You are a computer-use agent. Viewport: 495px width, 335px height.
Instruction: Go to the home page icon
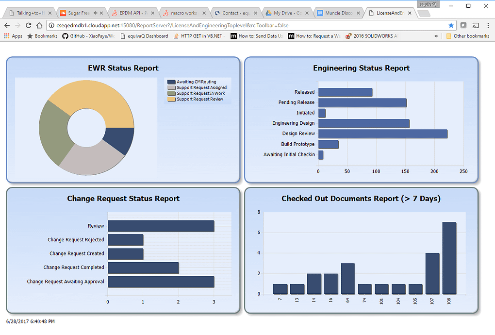coord(39,25)
